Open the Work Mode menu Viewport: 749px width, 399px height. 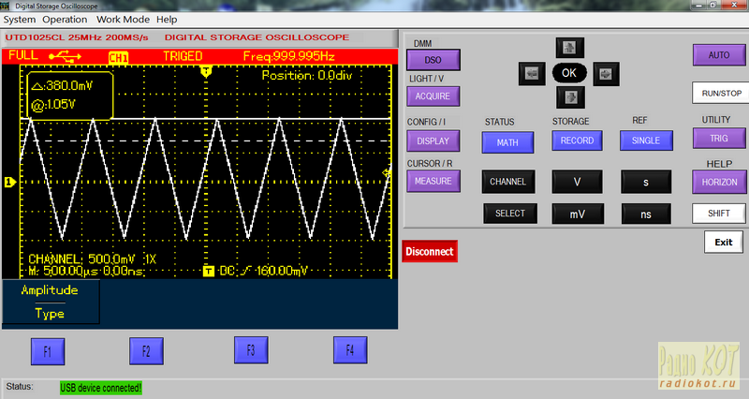point(122,19)
